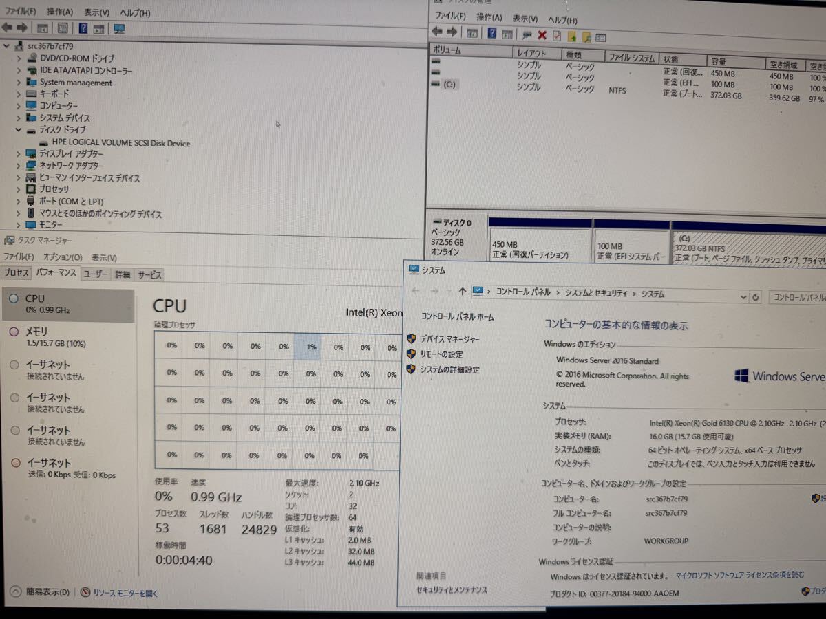This screenshot has height=619, width=826.
Task: Open マイクロソフト ソフトウェア ライセンス条項を読む link
Action: click(739, 574)
